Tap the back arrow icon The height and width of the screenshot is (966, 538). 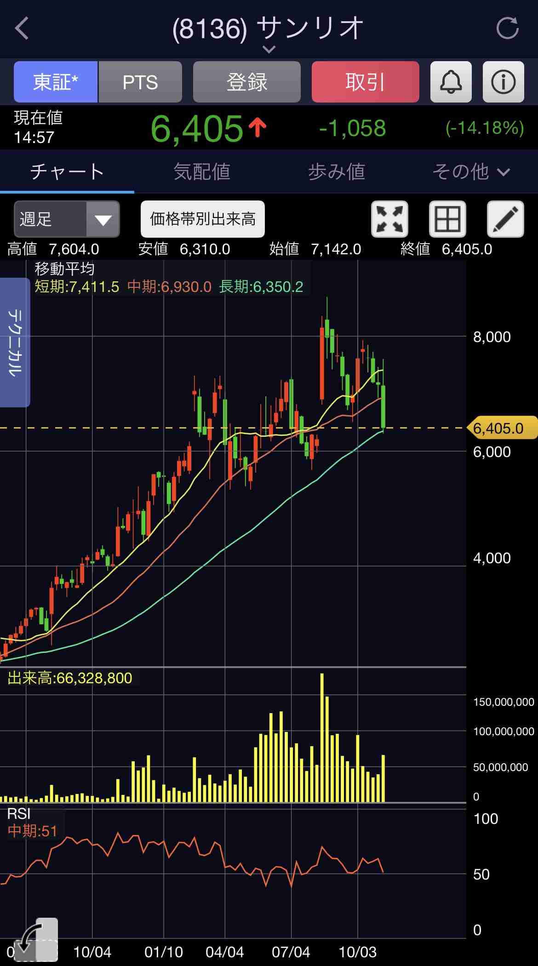click(22, 29)
